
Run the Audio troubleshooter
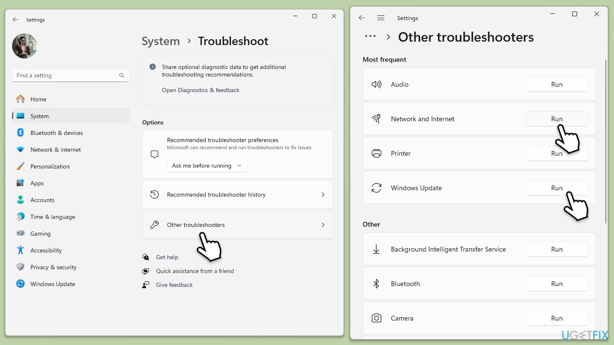[x=556, y=84]
